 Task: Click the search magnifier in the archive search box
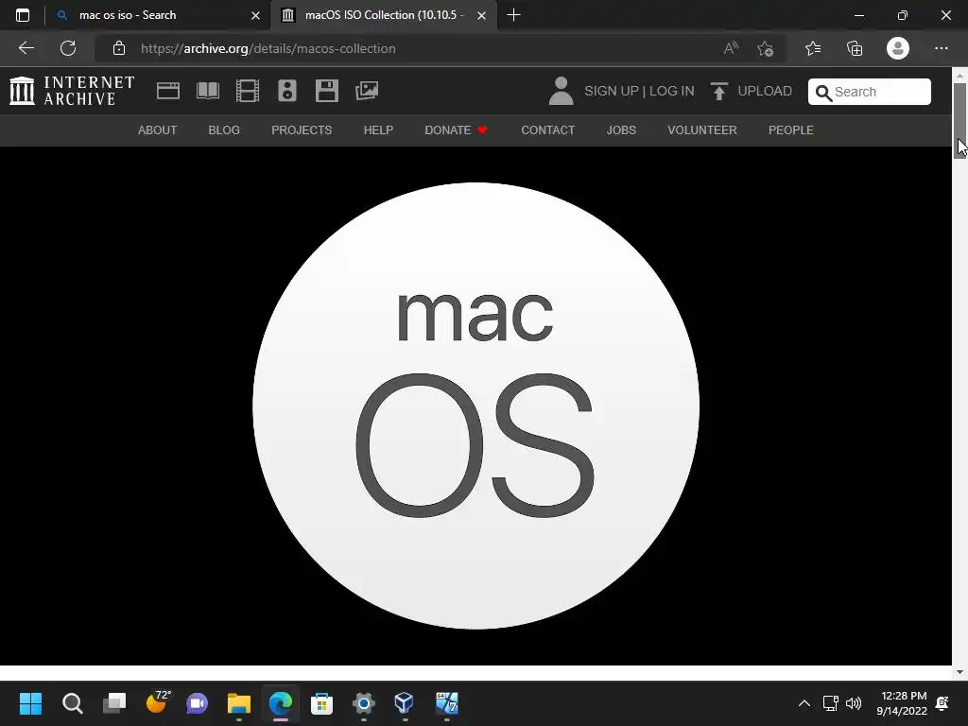(823, 93)
